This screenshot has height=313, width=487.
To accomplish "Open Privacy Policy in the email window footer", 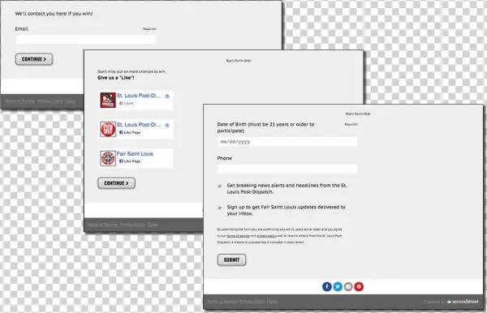I will (x=50, y=101).
